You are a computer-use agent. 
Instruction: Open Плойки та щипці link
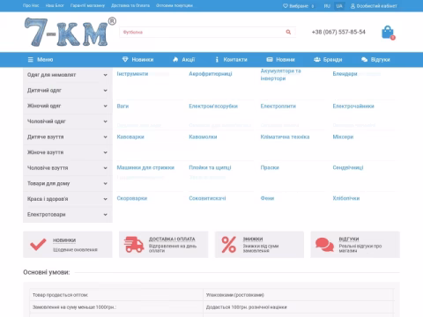tap(210, 167)
